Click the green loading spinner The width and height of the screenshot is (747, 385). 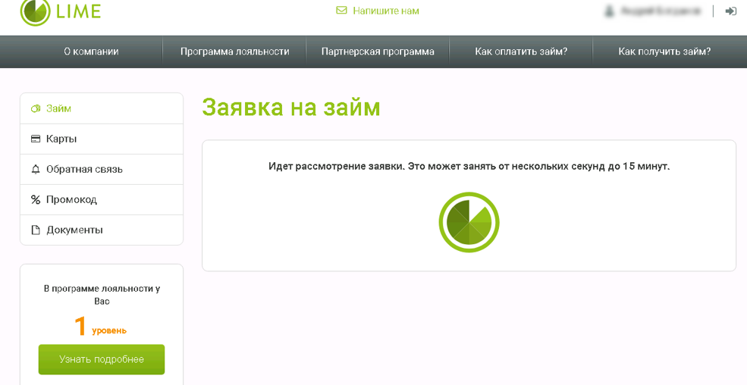point(469,222)
